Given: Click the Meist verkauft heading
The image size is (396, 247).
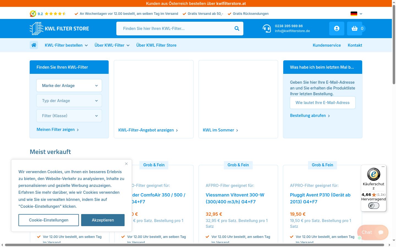Looking at the screenshot, I should click(x=50, y=152).
